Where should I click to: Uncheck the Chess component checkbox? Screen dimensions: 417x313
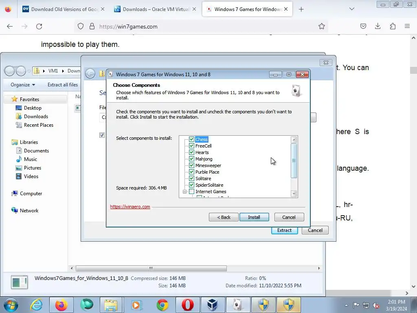coord(191,139)
